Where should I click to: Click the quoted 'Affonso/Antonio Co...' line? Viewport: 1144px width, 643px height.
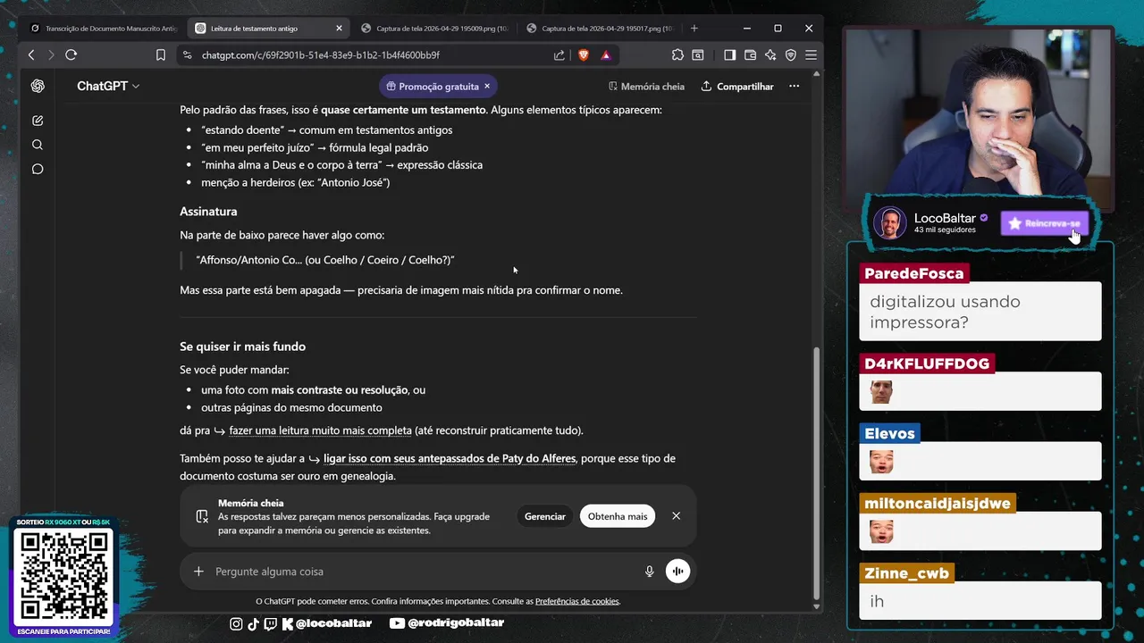point(325,260)
